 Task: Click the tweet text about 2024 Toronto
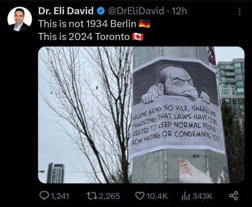[84, 37]
